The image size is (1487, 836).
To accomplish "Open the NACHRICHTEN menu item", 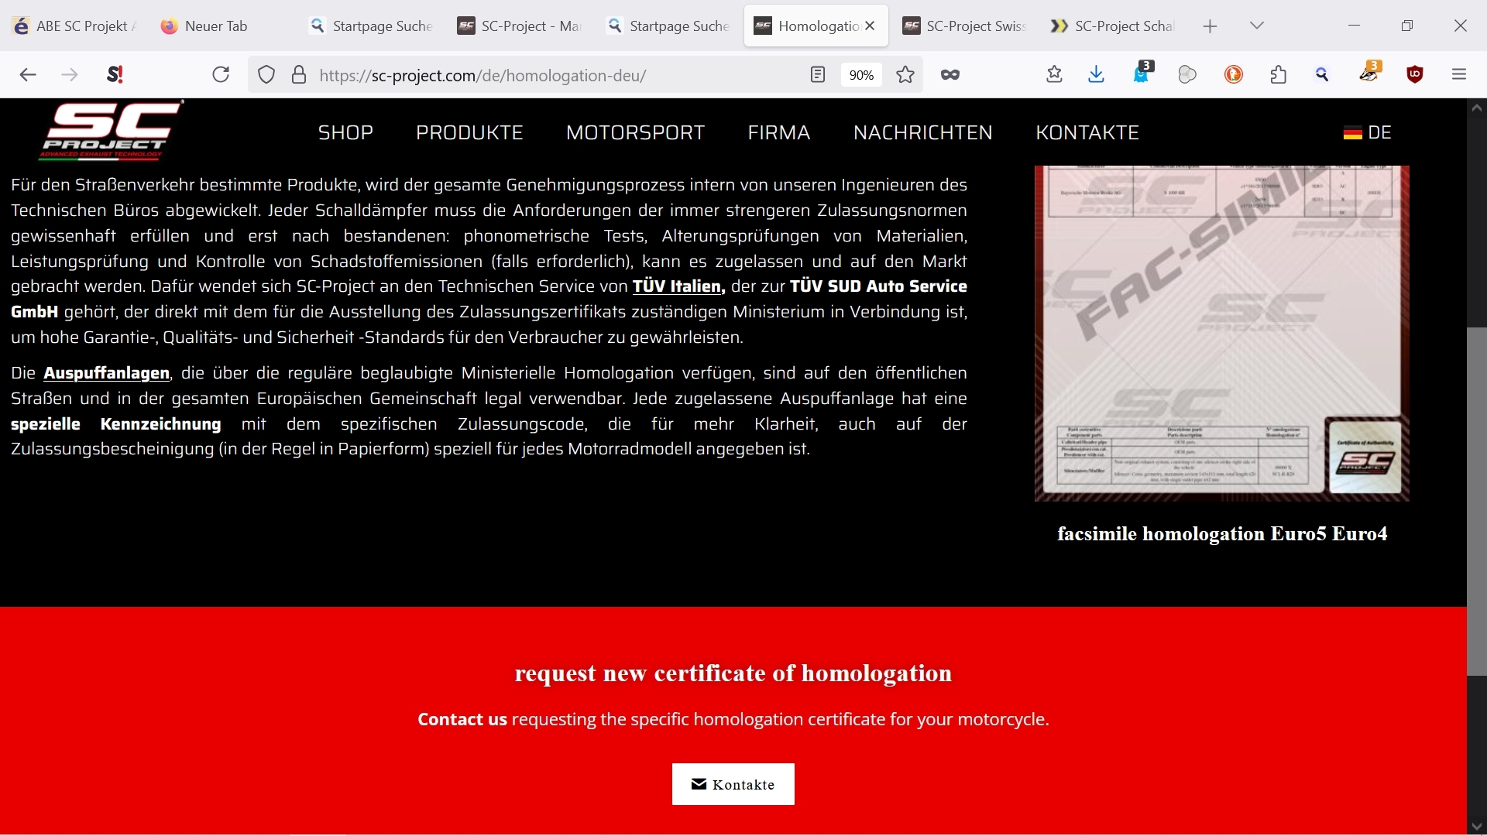I will [922, 132].
